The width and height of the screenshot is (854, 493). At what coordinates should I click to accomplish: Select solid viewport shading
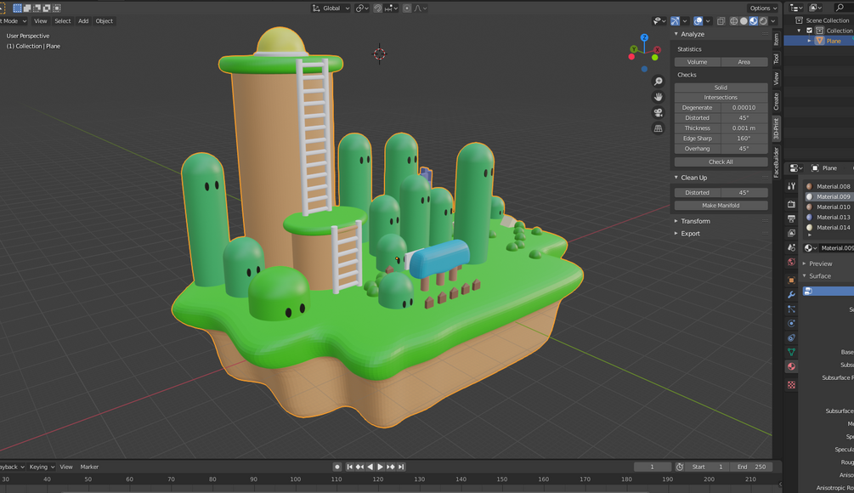pos(744,21)
